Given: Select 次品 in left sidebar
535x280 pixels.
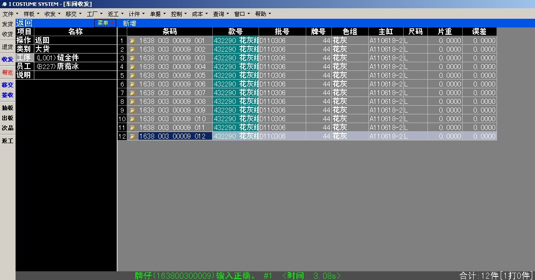Looking at the screenshot, I should click(x=7, y=128).
